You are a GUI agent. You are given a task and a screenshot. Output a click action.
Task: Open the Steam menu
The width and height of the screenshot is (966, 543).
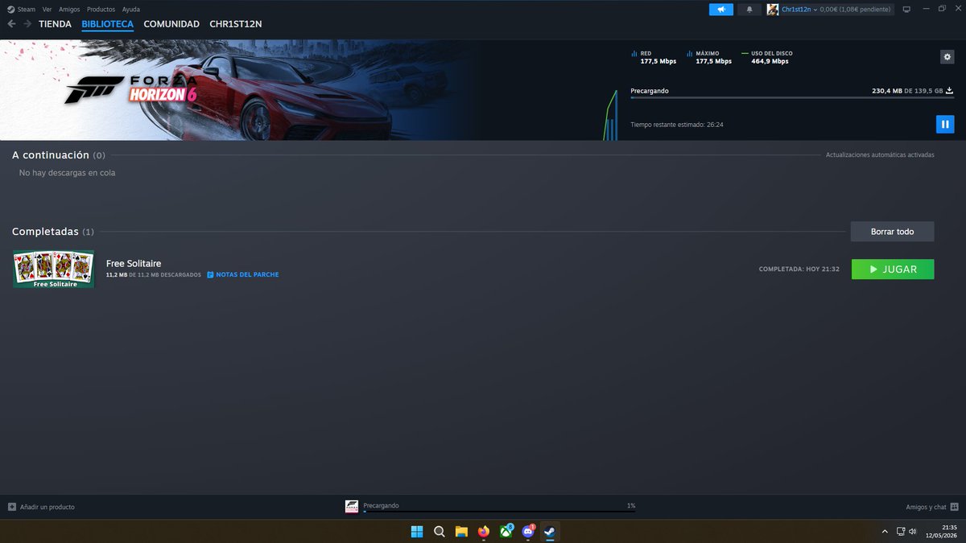point(22,9)
